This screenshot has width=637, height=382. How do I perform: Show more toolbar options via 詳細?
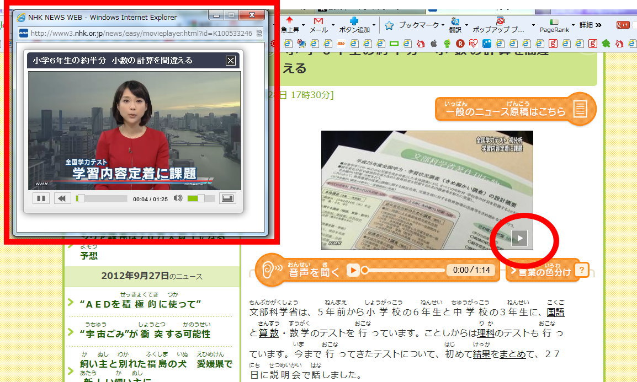(x=590, y=25)
